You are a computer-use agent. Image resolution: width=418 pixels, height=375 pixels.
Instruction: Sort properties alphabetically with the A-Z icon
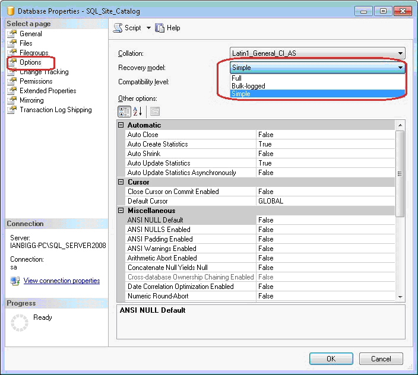pyautogui.click(x=138, y=111)
